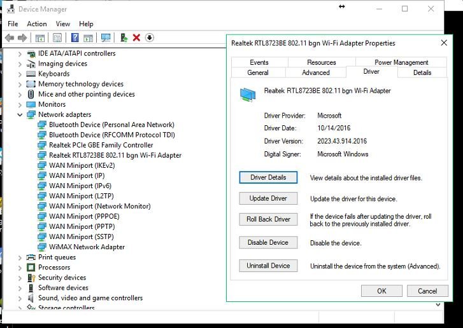463x328 pixels.
Task: Select WAN Miniport (IKEv2)
Action: pos(82,166)
